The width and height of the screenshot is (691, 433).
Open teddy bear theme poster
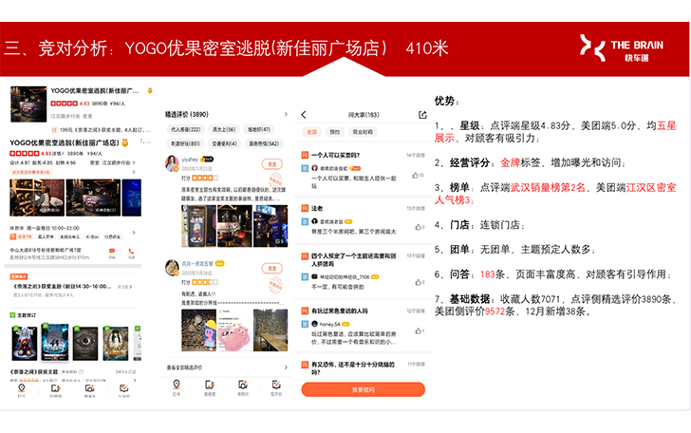point(25,343)
